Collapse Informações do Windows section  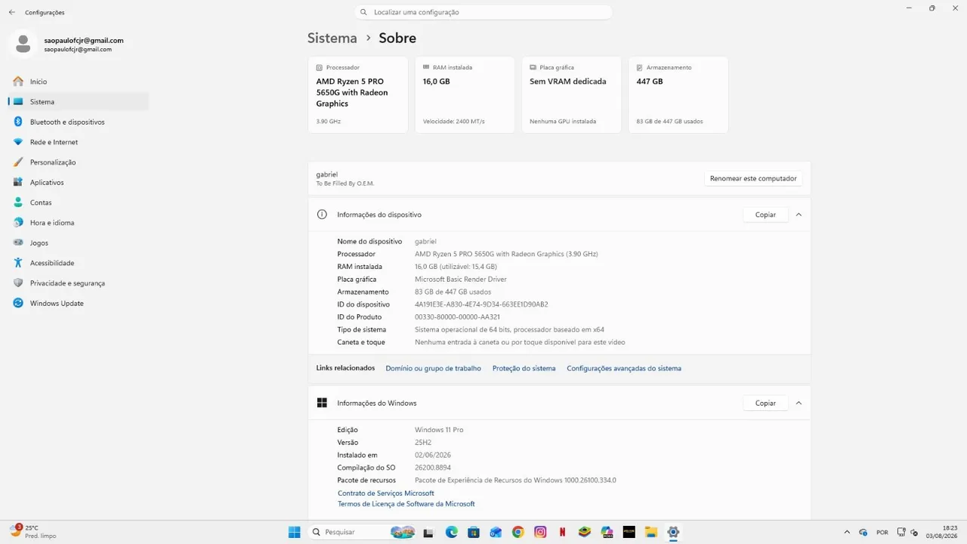coord(799,403)
